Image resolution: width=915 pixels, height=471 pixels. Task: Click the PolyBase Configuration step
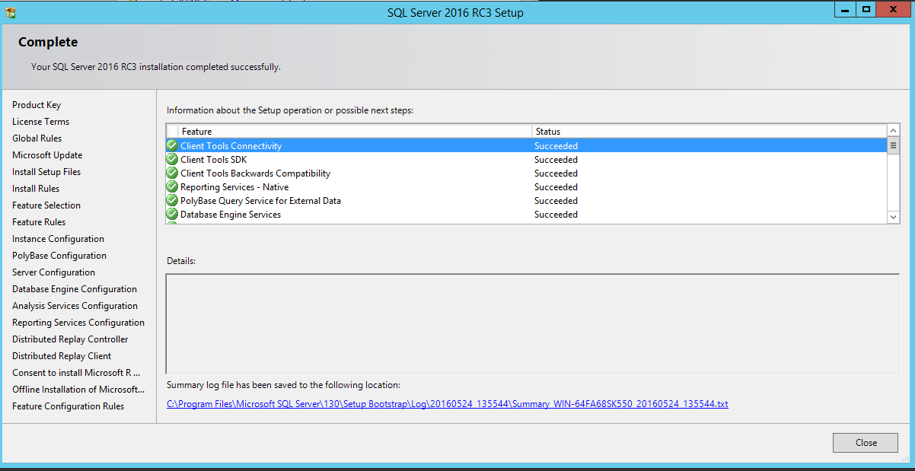[59, 256]
